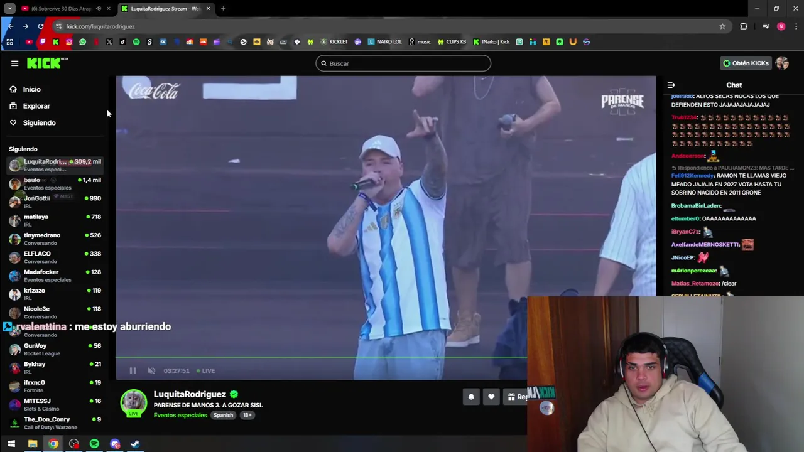This screenshot has height=452, width=804.
Task: Go to Inicio in the sidebar
Action: tap(31, 89)
